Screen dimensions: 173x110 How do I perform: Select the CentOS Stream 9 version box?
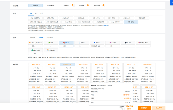click(143, 46)
